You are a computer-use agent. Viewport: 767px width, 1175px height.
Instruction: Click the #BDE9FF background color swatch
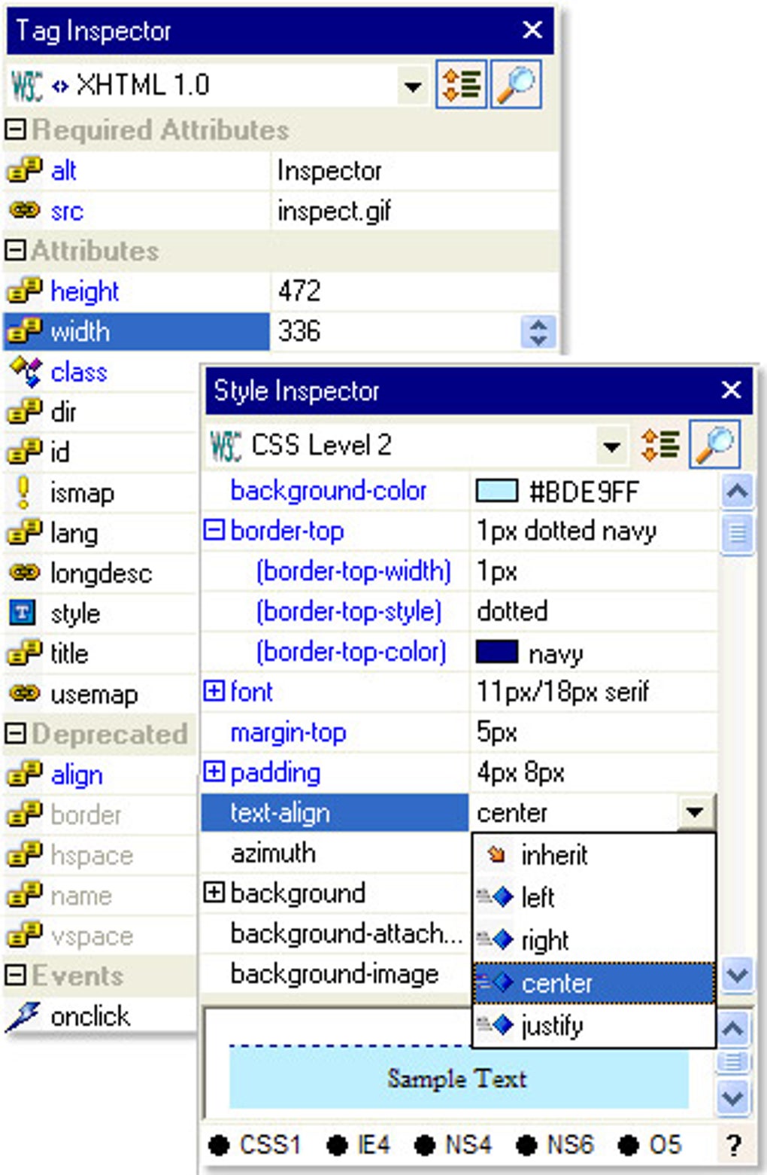496,492
